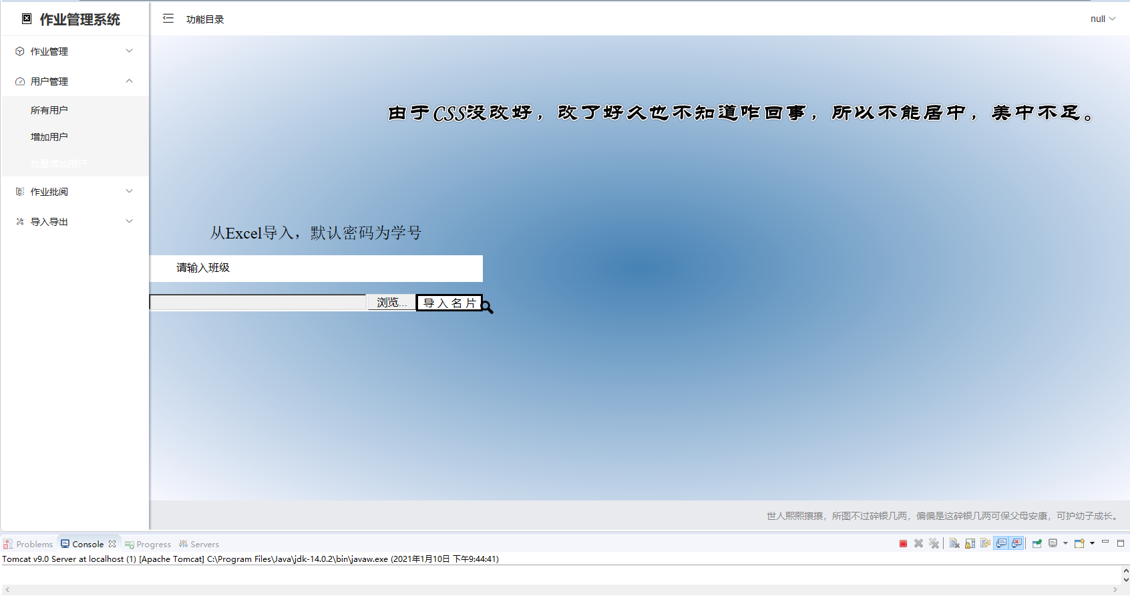Click the file path input box
The height and width of the screenshot is (596, 1130).
258,303
